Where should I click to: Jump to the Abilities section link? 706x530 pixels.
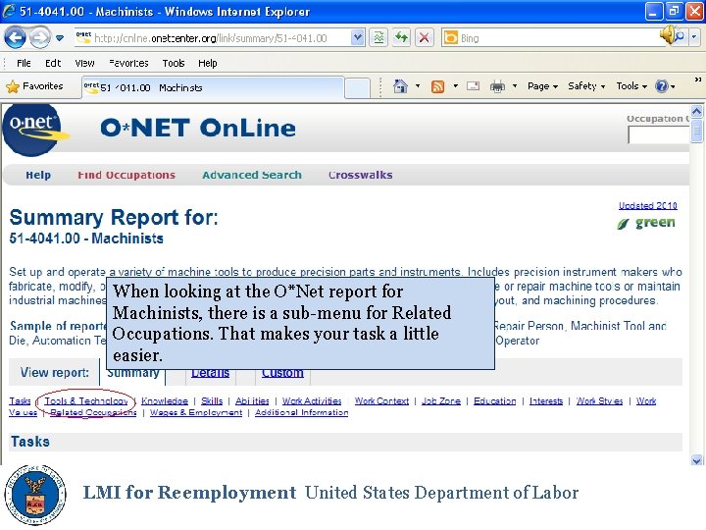(x=252, y=400)
